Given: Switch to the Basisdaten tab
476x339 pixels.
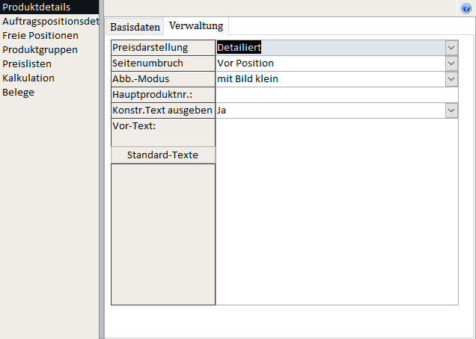Looking at the screenshot, I should tap(135, 27).
